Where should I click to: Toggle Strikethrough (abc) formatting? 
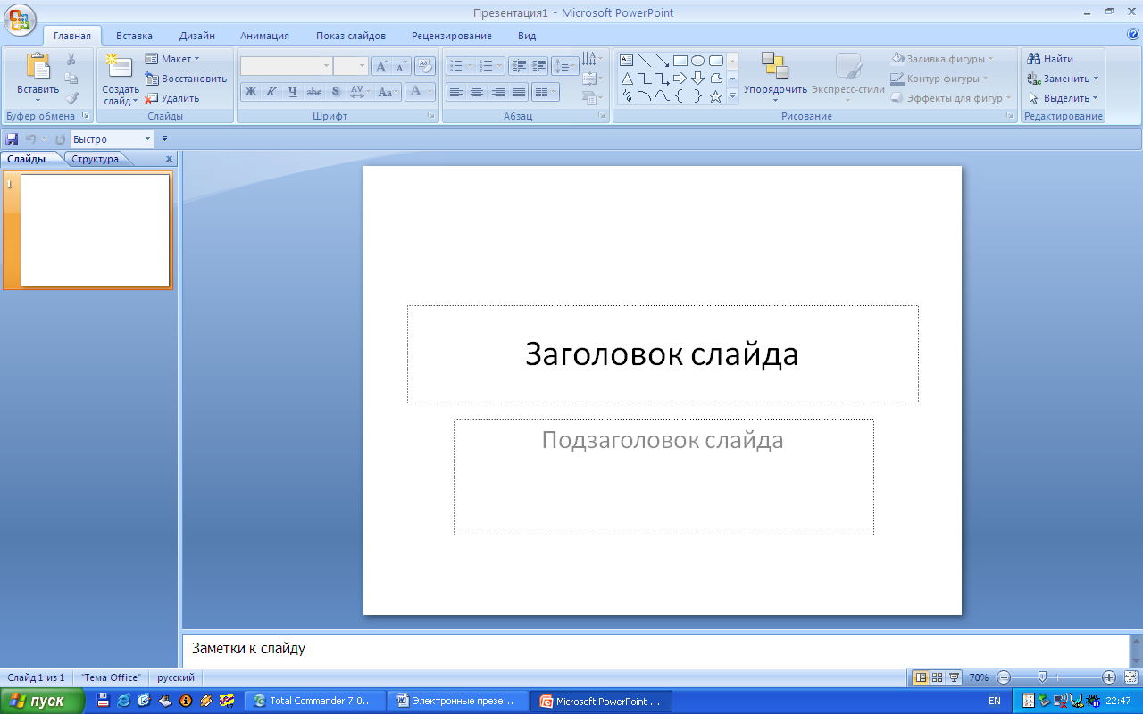coord(314,92)
